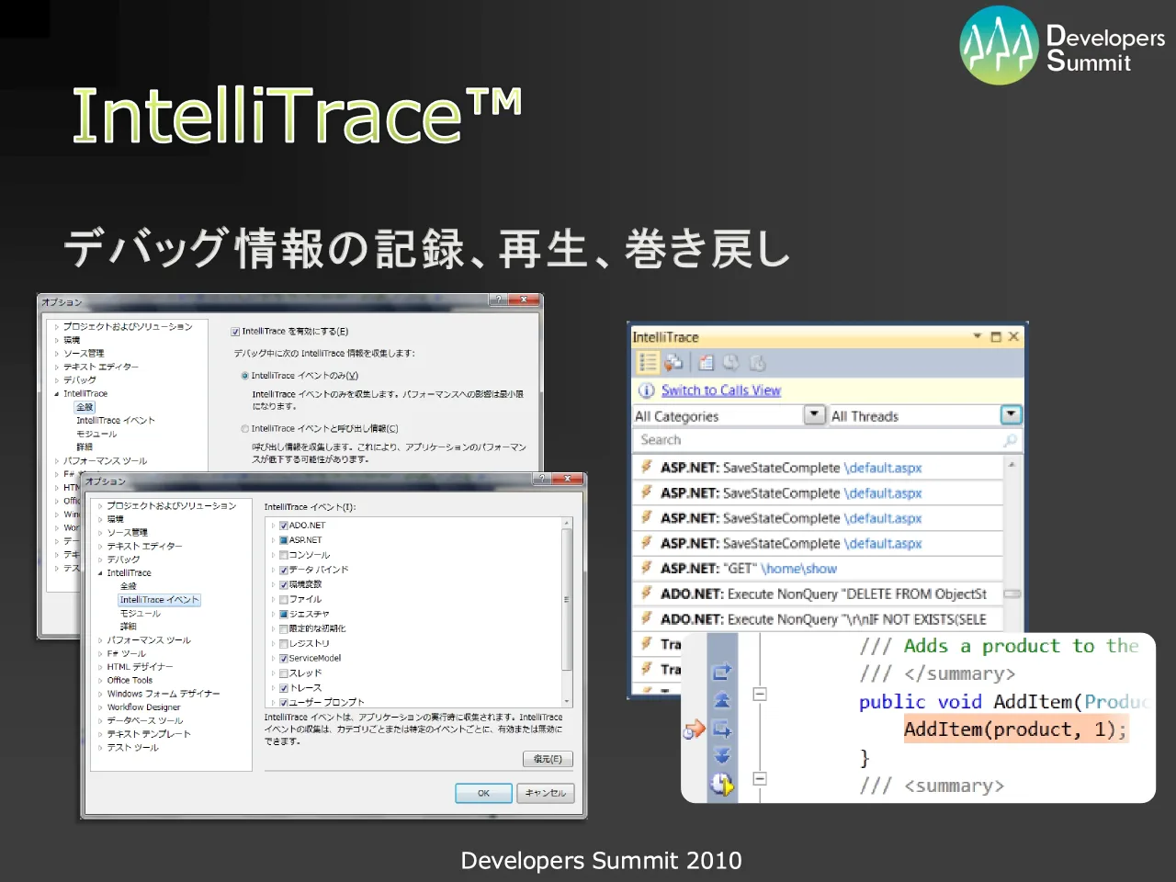Screen dimensions: 1176x882
Task: Click the キャンセル button
Action: pyautogui.click(x=546, y=793)
